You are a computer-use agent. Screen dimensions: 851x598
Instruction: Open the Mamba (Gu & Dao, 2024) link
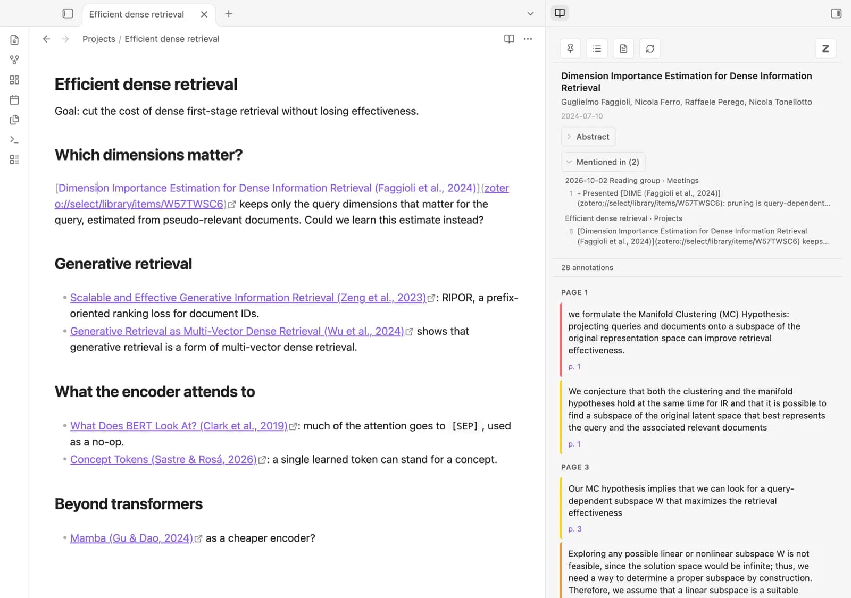pyautogui.click(x=131, y=538)
